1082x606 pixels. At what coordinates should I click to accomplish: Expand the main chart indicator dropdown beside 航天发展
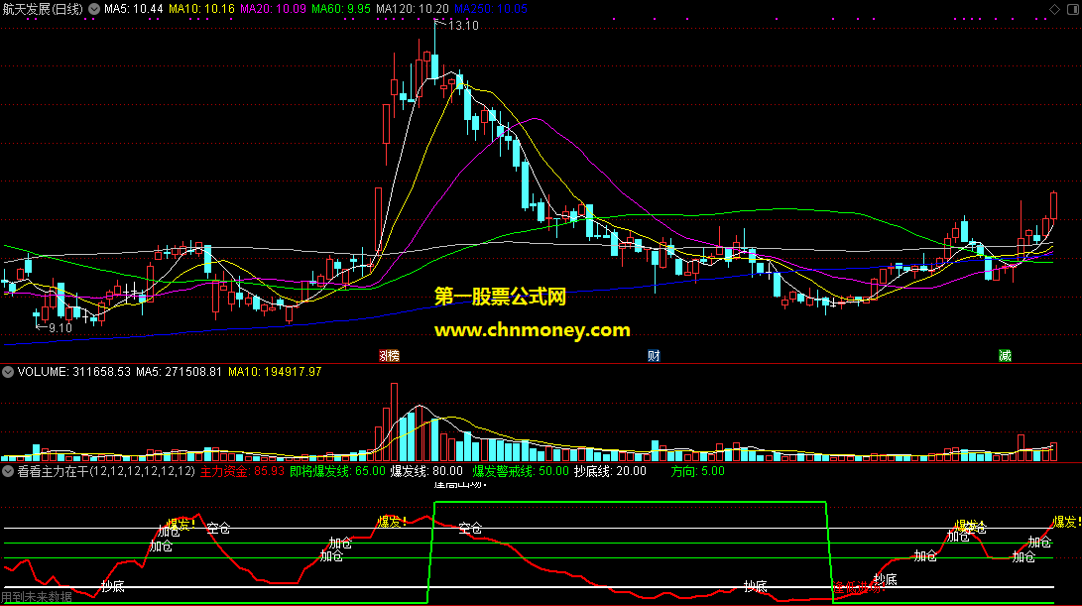tap(94, 9)
